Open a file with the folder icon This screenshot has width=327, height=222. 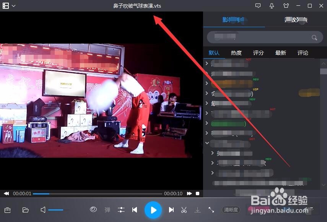[26, 210]
